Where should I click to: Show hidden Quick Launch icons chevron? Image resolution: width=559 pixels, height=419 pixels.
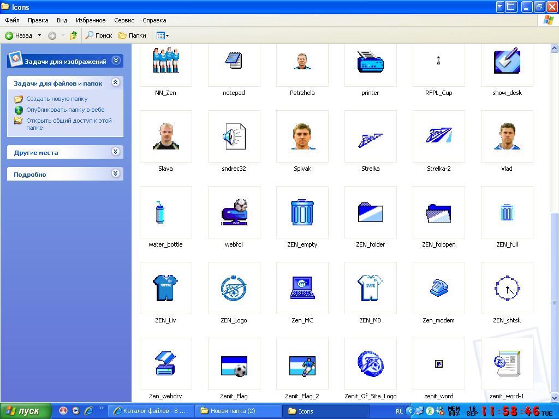click(x=101, y=408)
